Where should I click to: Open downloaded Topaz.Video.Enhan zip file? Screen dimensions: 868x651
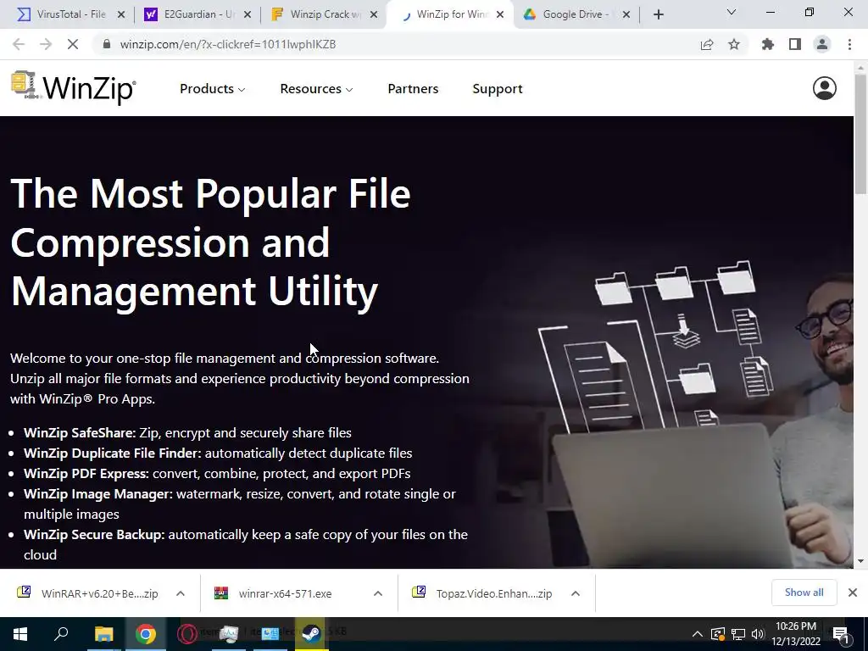pos(482,593)
